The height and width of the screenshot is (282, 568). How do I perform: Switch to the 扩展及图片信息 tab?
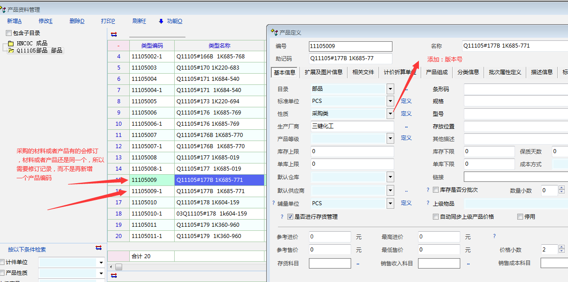pos(323,72)
